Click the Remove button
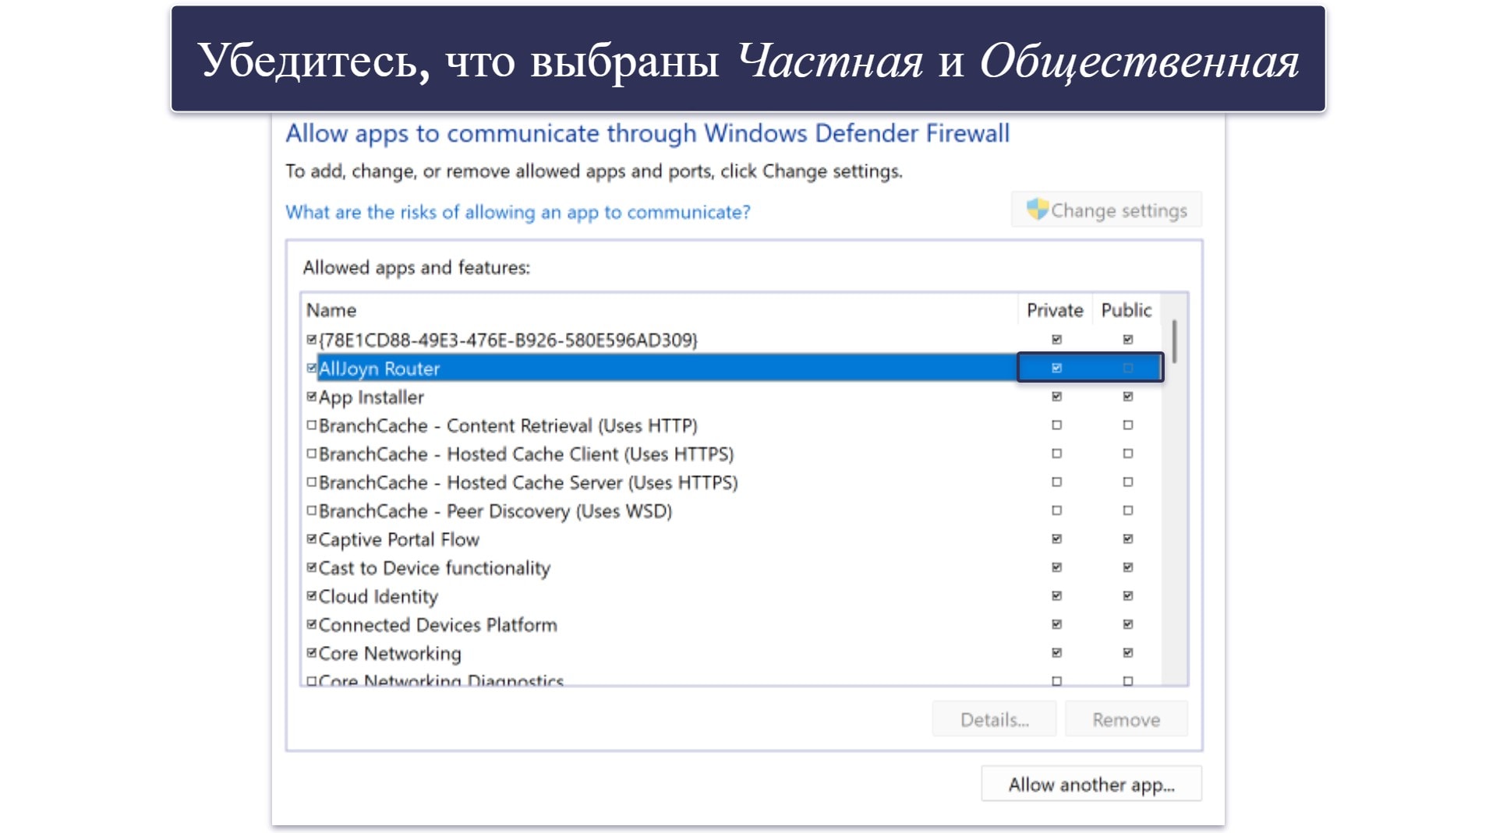 click(x=1126, y=719)
